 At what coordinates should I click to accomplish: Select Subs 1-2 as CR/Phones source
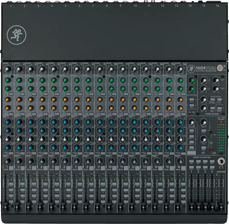click(192, 136)
